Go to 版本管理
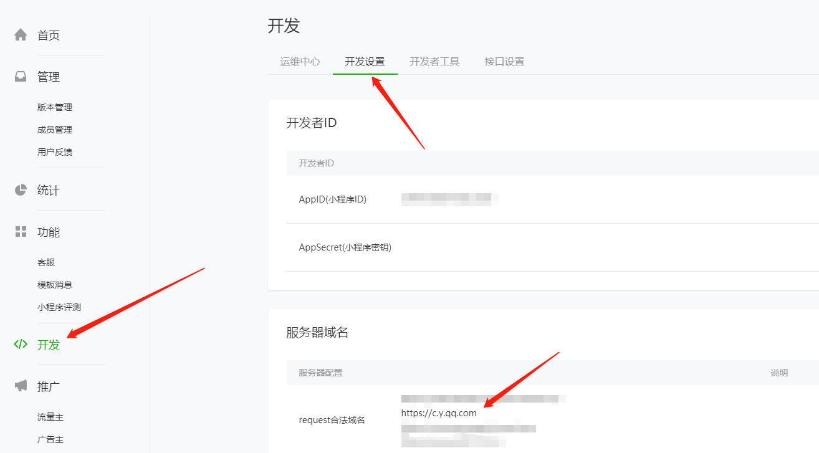This screenshot has height=453, width=819. tap(55, 107)
